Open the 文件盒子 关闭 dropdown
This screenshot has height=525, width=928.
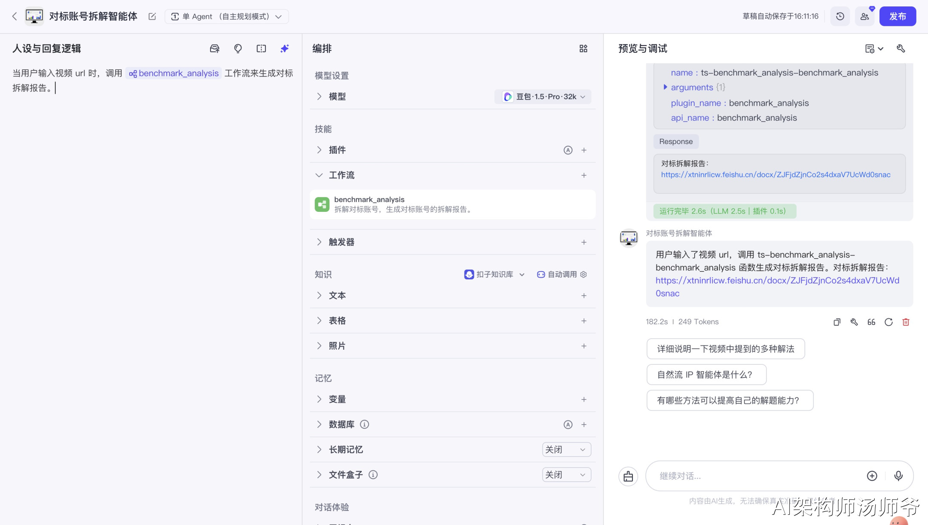566,475
